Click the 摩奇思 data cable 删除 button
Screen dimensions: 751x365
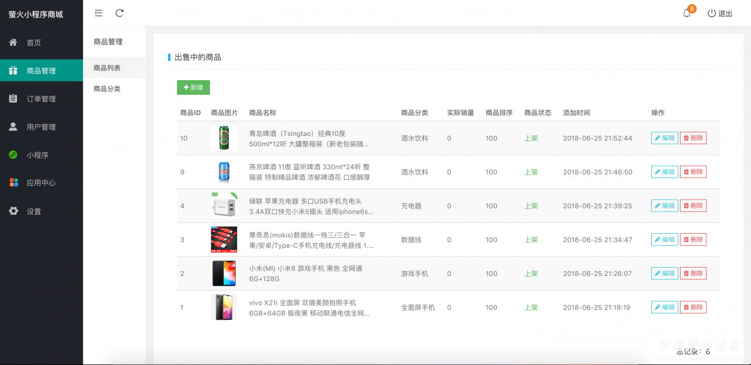(694, 239)
